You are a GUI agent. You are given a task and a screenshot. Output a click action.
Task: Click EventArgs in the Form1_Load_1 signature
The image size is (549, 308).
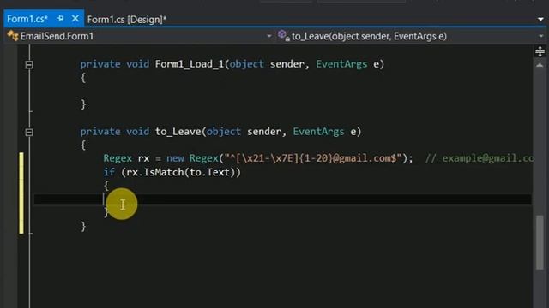[341, 64]
